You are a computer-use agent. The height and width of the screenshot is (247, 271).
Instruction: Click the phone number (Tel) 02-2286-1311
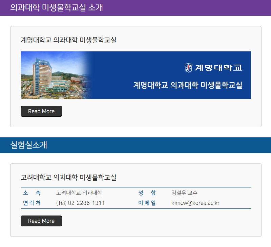pyautogui.click(x=80, y=203)
